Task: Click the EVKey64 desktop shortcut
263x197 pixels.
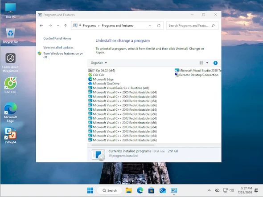Action: click(10, 136)
